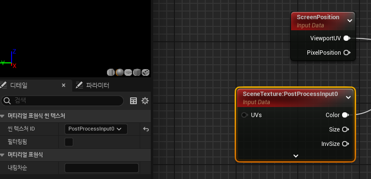Collapse the ScreenPosition node chevron
Screen dimensions: 371x179
(x=350, y=21)
